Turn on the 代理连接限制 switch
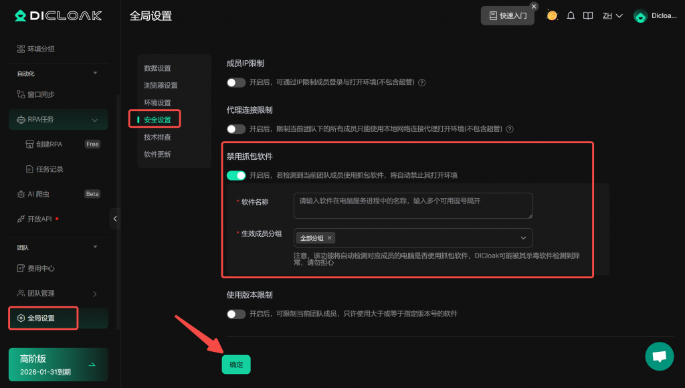 point(236,129)
